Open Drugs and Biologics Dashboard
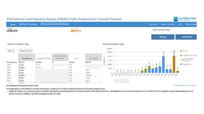The width and height of the screenshot is (204, 114). pyautogui.click(x=55, y=24)
